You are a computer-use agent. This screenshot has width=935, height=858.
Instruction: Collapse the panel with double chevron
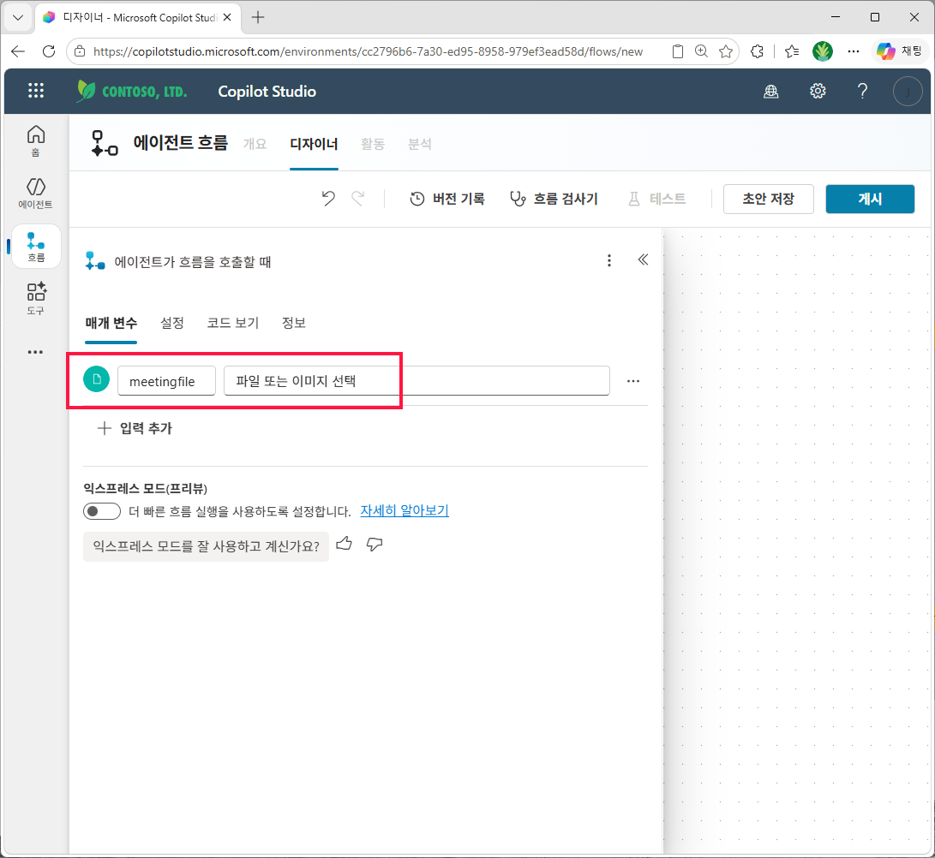[x=643, y=259]
